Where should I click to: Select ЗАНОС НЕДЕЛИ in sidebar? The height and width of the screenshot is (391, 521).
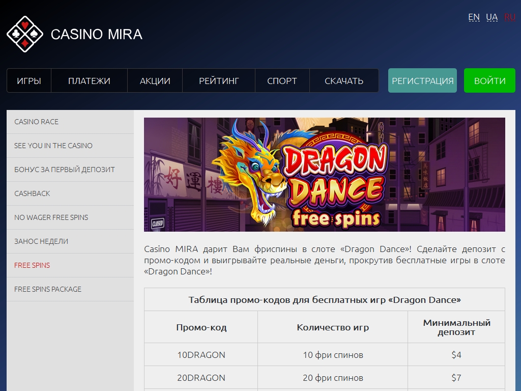click(41, 241)
